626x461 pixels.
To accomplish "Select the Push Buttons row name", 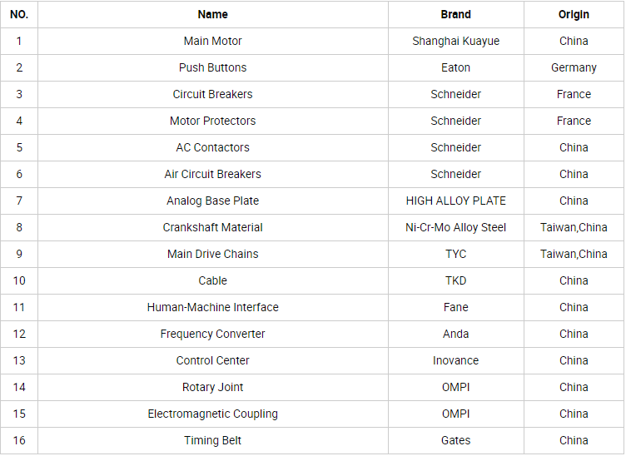I will click(213, 68).
